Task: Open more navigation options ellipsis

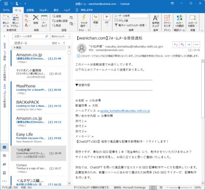Action: click(5, 181)
